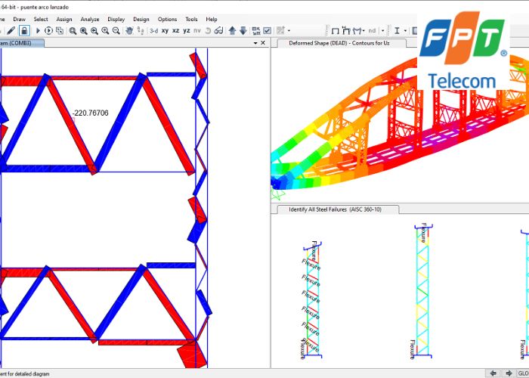Move up in list arrow icon

point(232,31)
